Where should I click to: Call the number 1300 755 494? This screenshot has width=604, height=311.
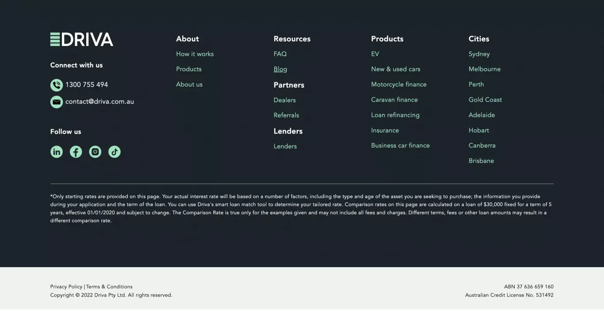pos(87,84)
